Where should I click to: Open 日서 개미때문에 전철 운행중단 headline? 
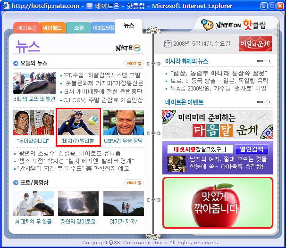[x=103, y=91]
